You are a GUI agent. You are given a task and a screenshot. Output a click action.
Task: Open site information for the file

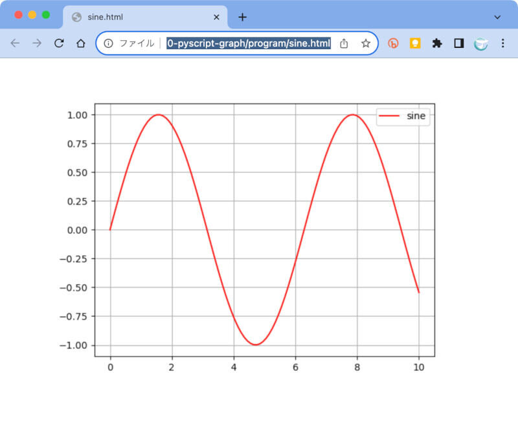tap(108, 43)
